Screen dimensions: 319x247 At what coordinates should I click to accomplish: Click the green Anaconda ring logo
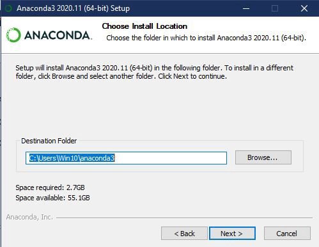pos(13,35)
